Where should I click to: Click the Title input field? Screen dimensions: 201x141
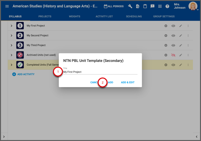tap(100, 72)
